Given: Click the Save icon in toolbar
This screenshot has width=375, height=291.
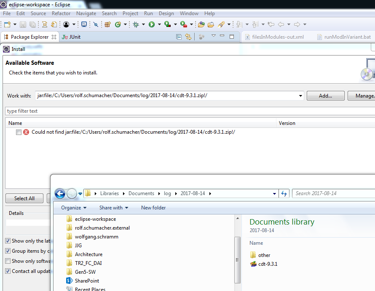Looking at the screenshot, I should (23, 24).
